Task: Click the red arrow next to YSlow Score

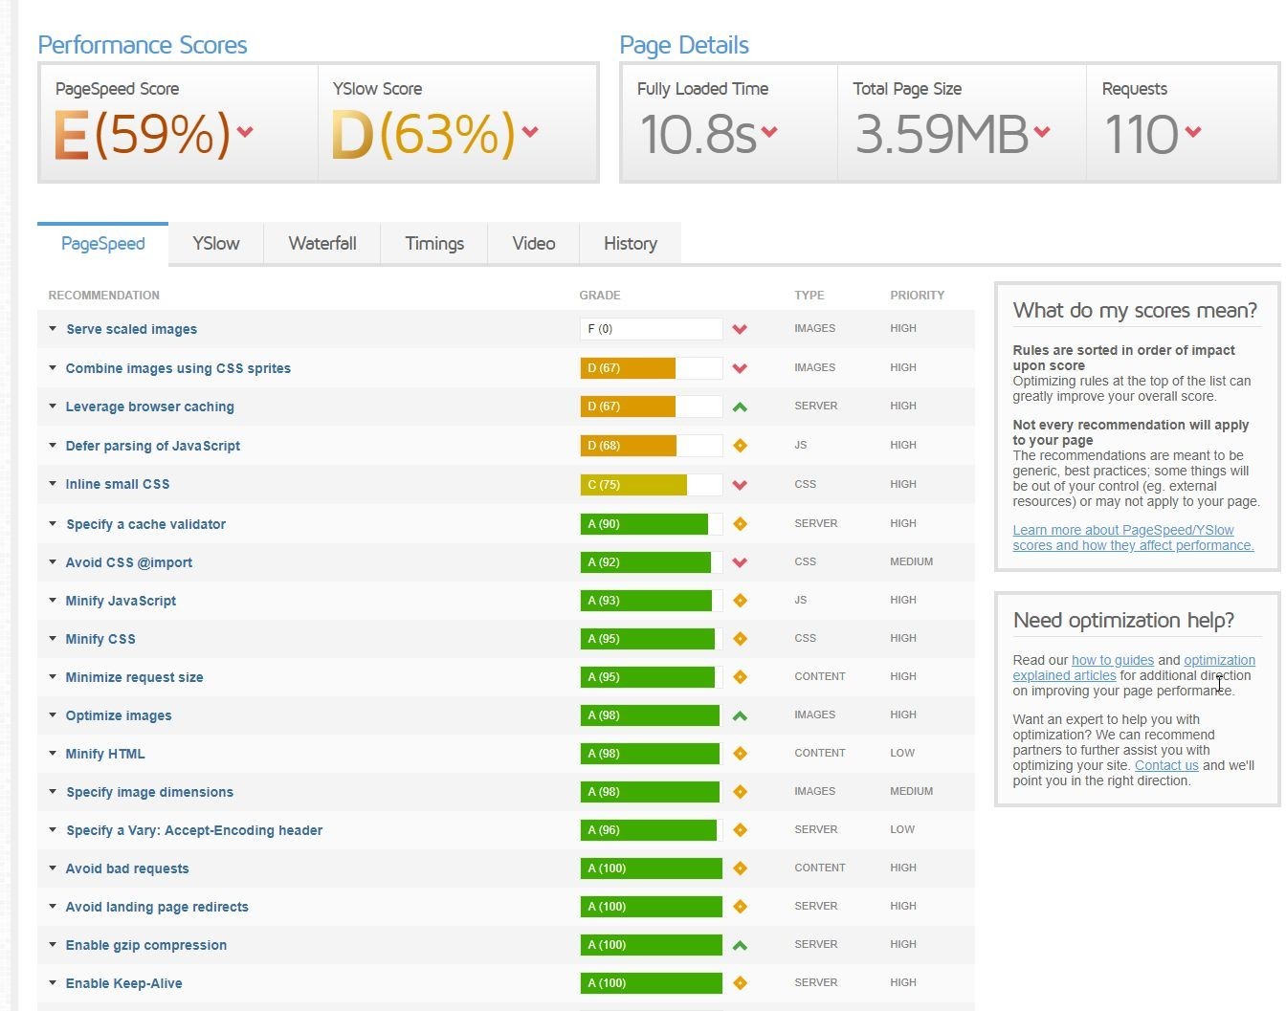Action: [x=530, y=132]
